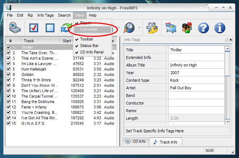Click the Info Tags scrollbar up arrow
239x158 pixels.
(227, 48)
